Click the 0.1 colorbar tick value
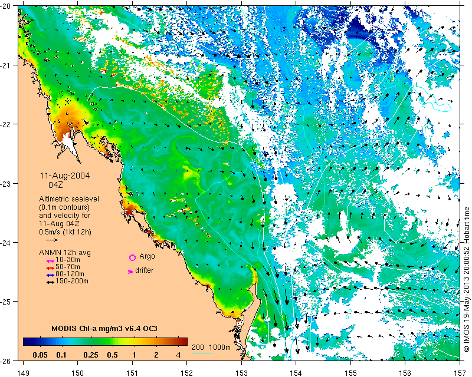 coord(61,355)
